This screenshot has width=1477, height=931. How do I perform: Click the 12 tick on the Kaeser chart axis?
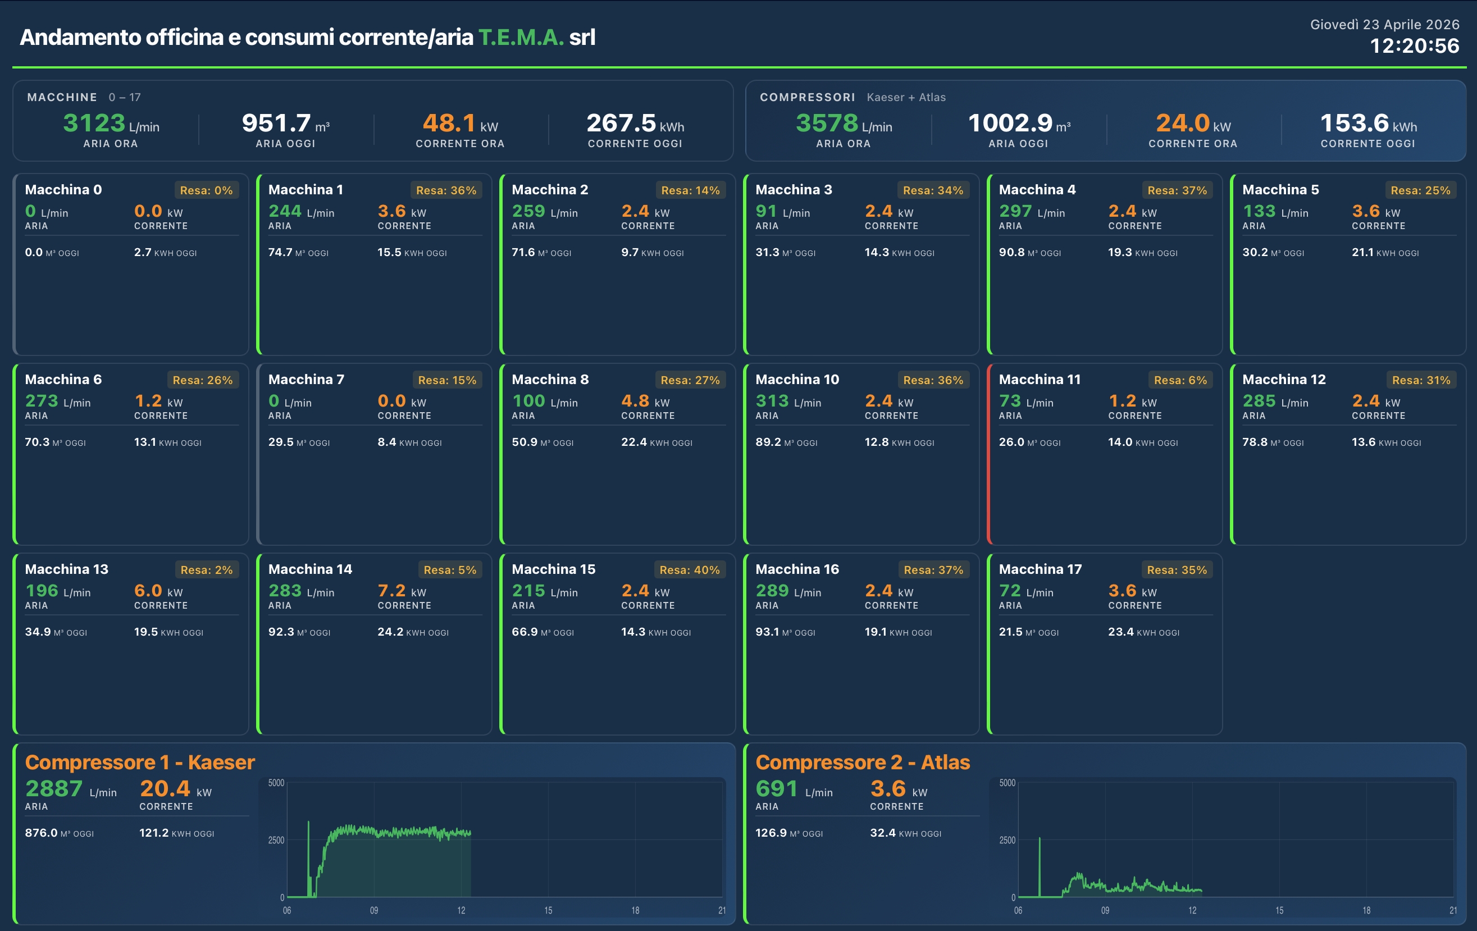tap(461, 910)
